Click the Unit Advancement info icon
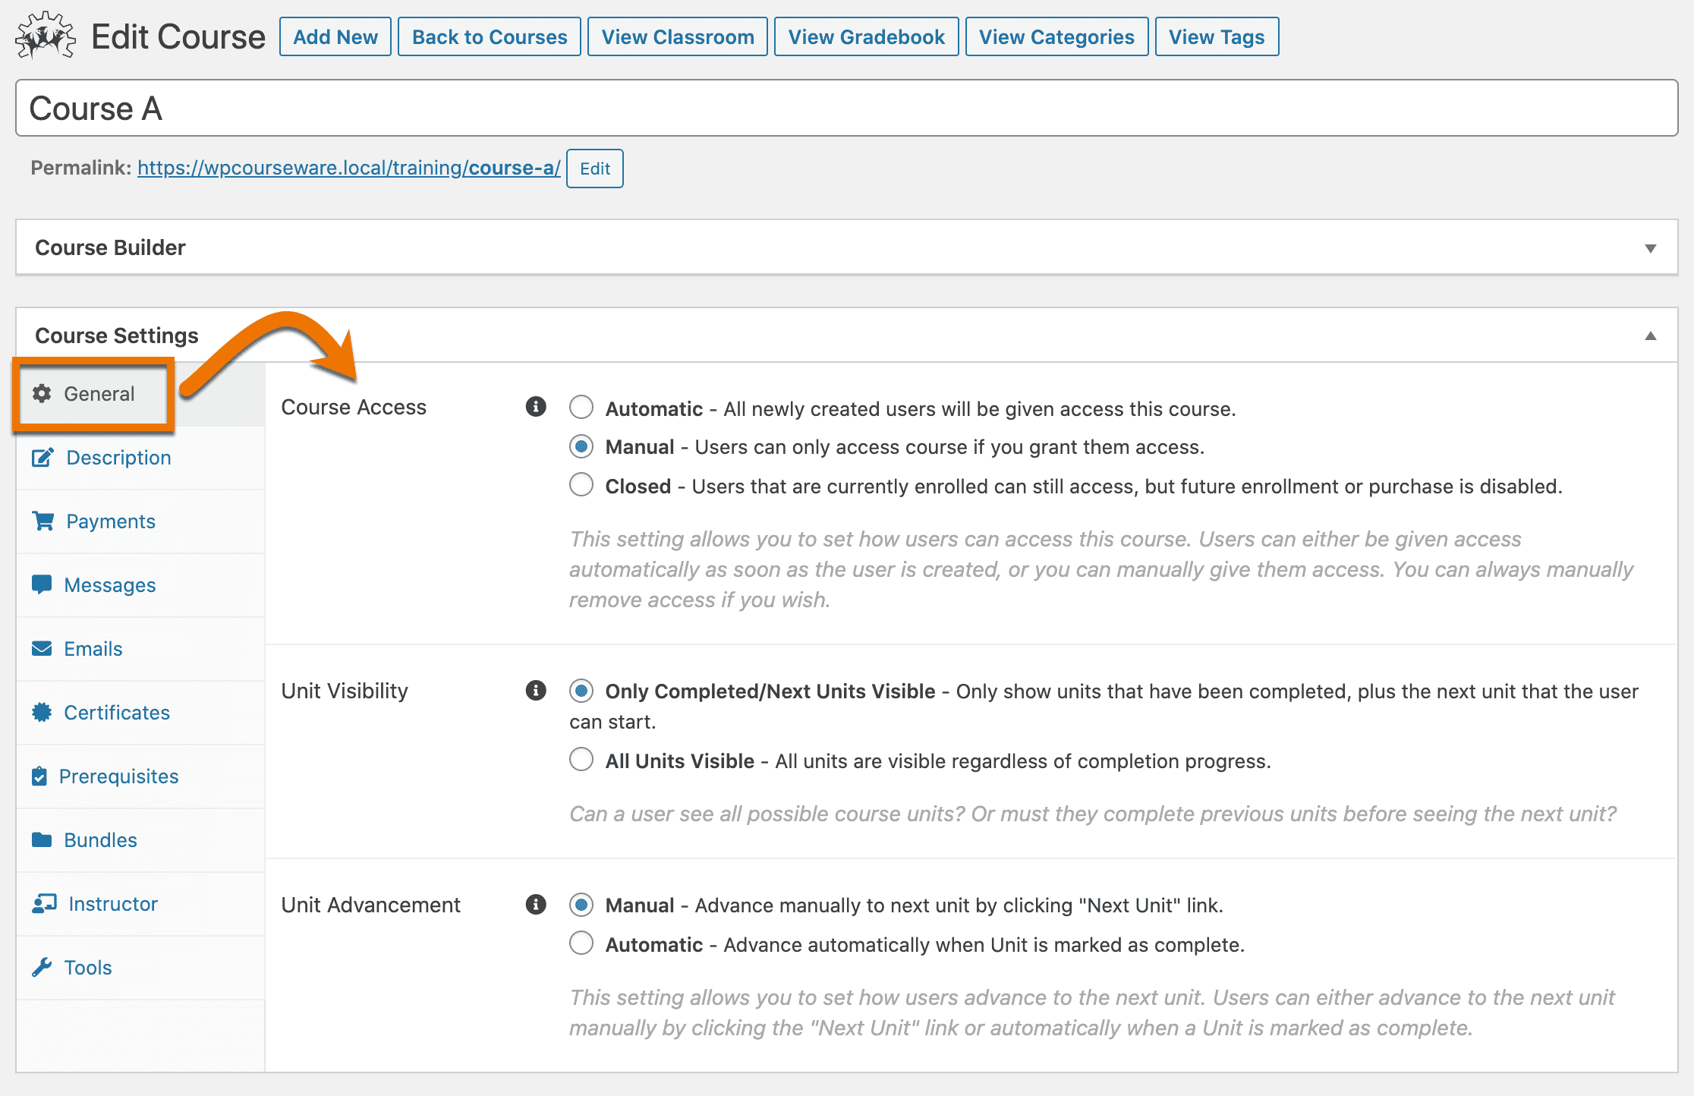1694x1096 pixels. pyautogui.click(x=536, y=904)
